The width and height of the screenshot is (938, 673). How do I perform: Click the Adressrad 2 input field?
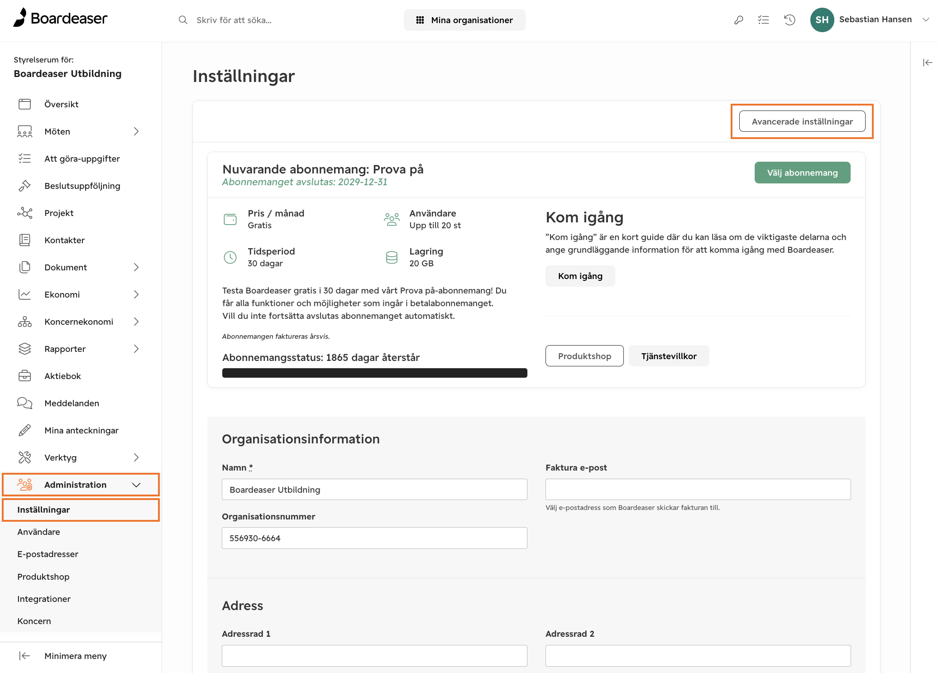click(x=698, y=656)
